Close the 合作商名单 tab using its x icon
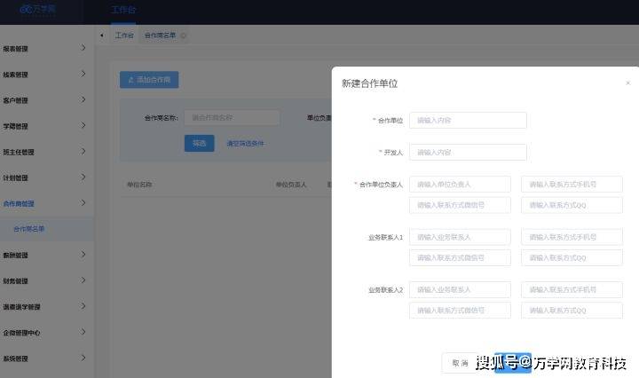Screen dimensions: 639x378 click(183, 36)
